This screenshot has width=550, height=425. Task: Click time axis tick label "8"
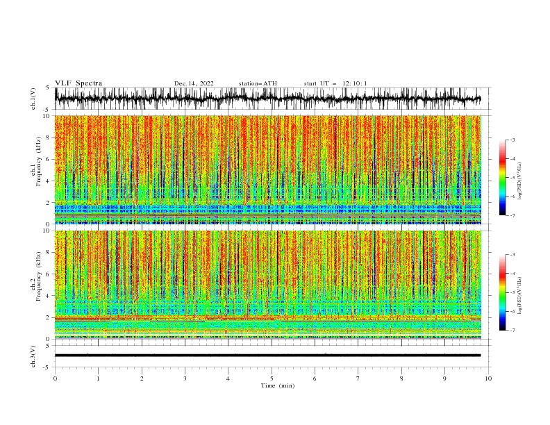pyautogui.click(x=401, y=378)
